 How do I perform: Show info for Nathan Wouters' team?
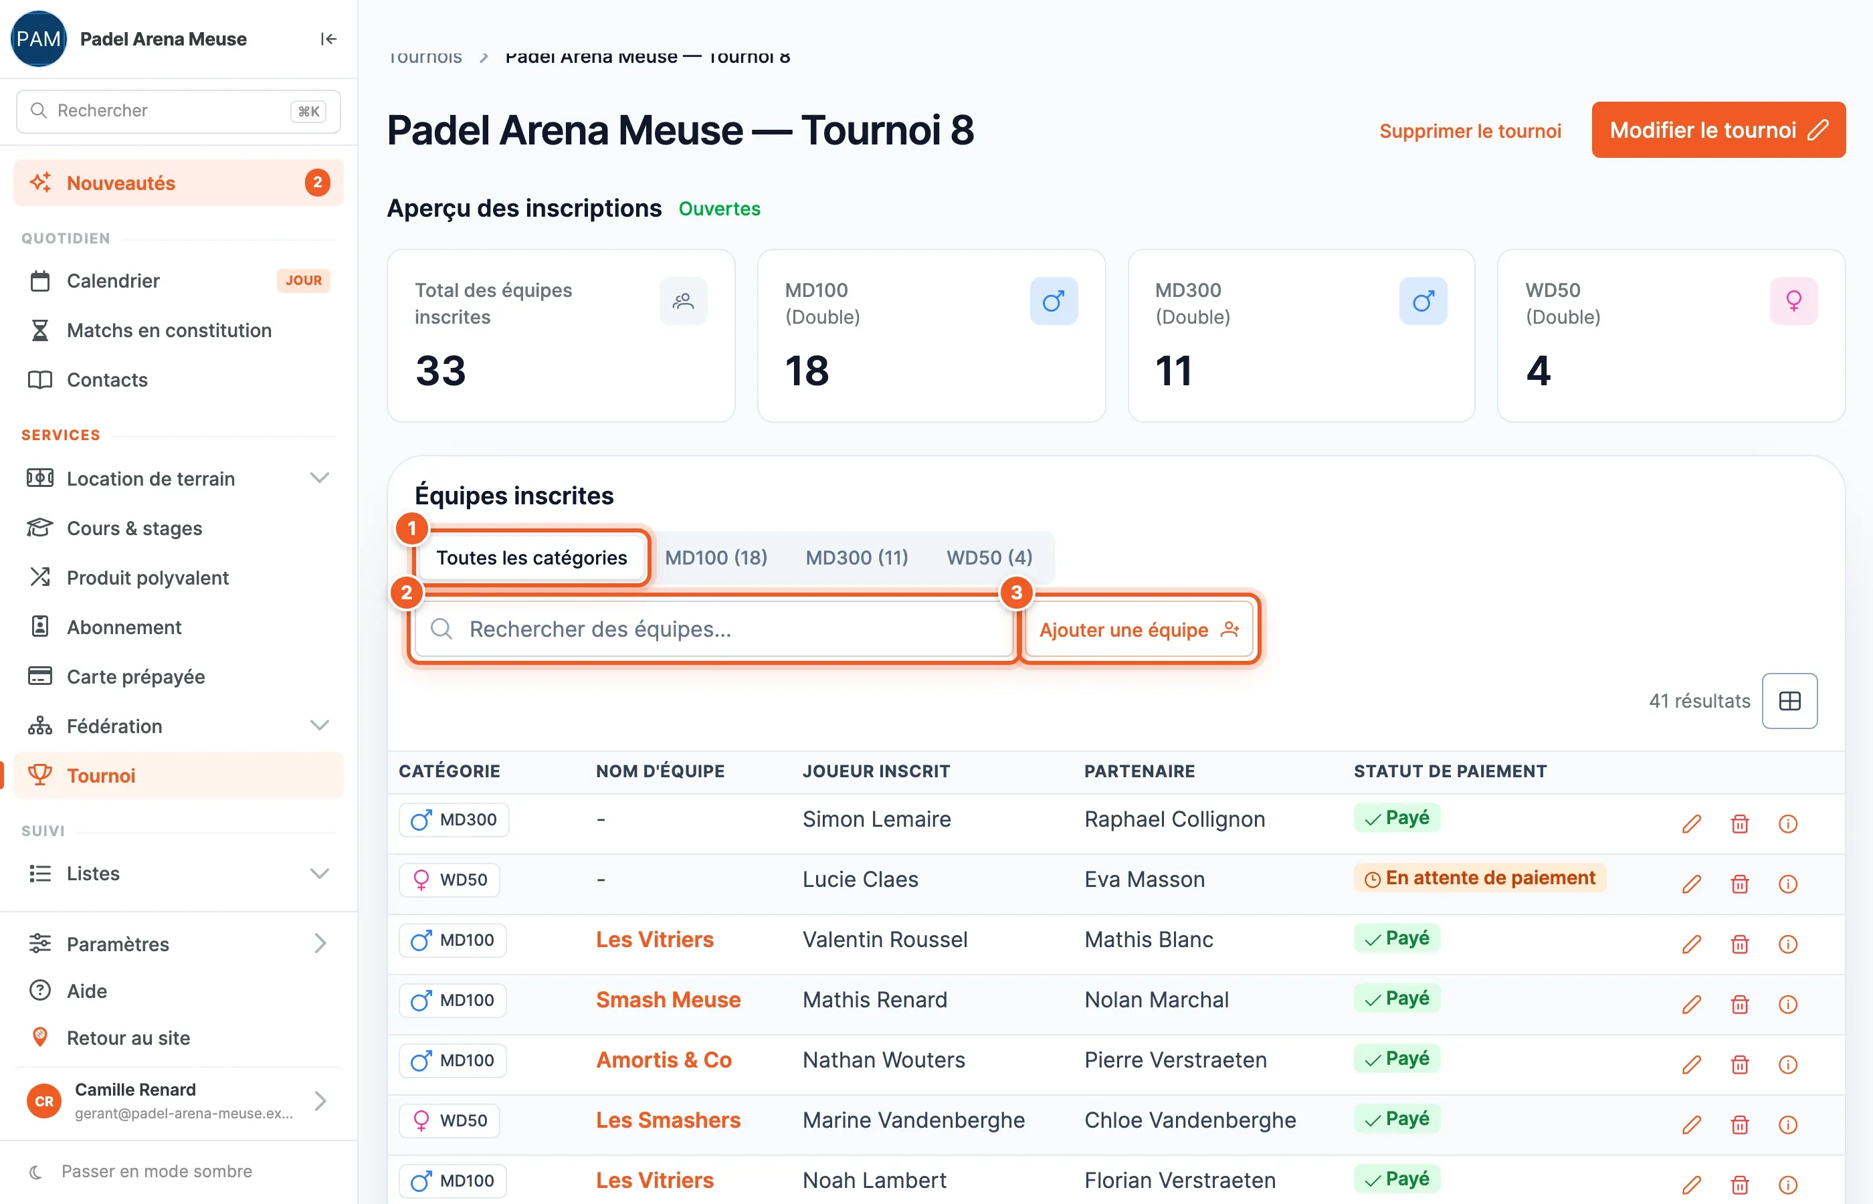pyautogui.click(x=1788, y=1065)
